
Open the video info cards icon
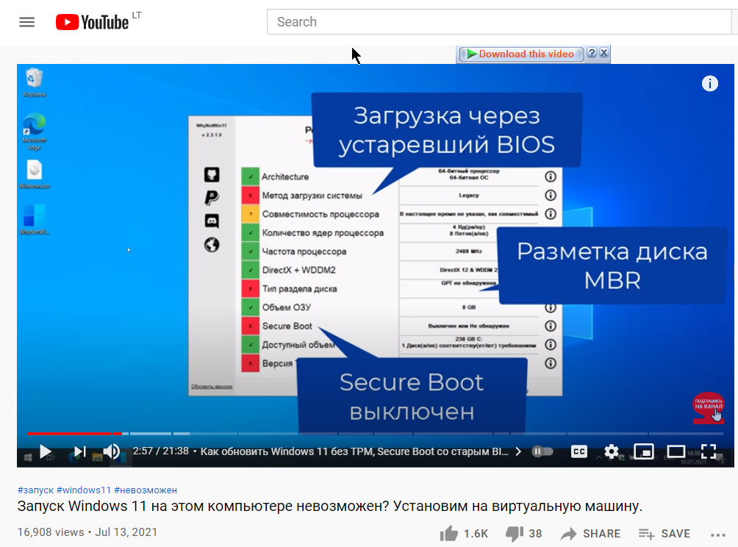tap(709, 83)
